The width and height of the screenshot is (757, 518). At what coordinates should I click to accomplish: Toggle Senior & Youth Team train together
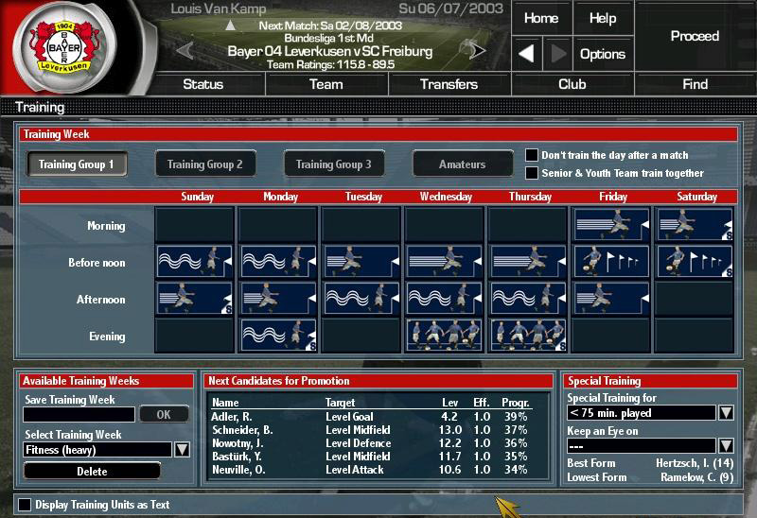532,173
